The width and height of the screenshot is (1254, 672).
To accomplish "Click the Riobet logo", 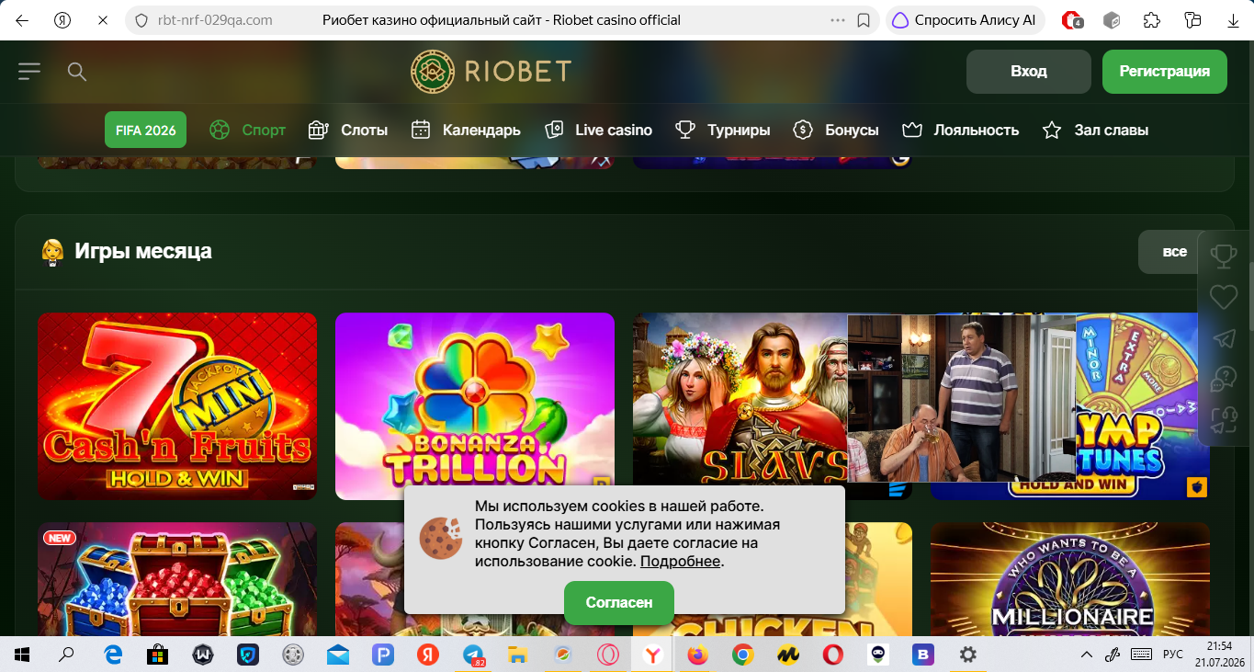I will [x=491, y=71].
